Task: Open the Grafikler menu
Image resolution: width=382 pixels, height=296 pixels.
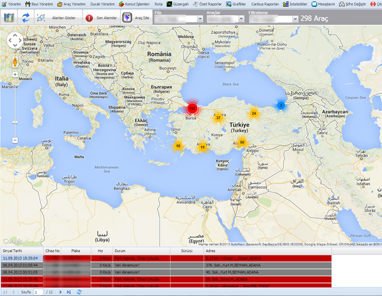Action: click(x=236, y=4)
